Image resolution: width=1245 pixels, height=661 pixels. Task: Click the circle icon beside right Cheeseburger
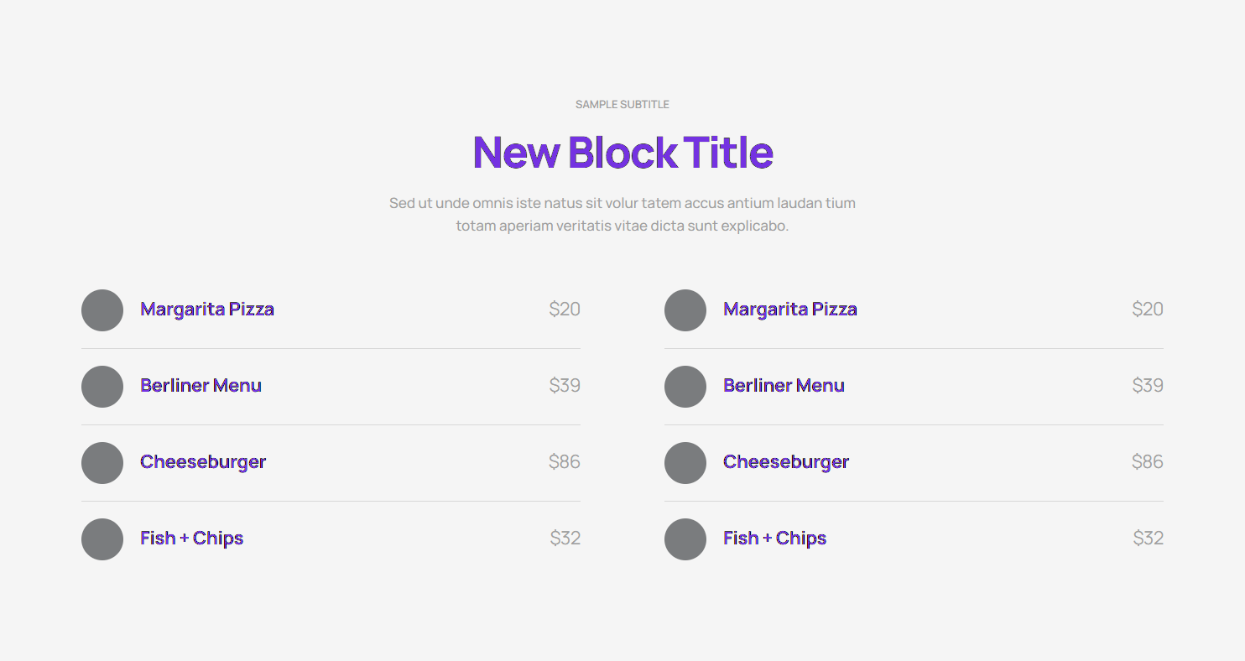click(685, 463)
